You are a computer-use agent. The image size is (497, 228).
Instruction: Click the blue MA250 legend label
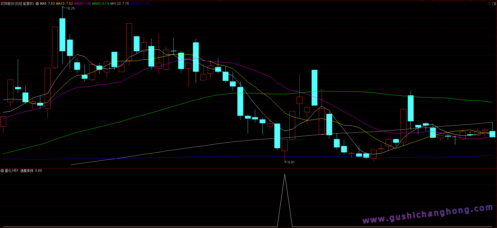140,4
